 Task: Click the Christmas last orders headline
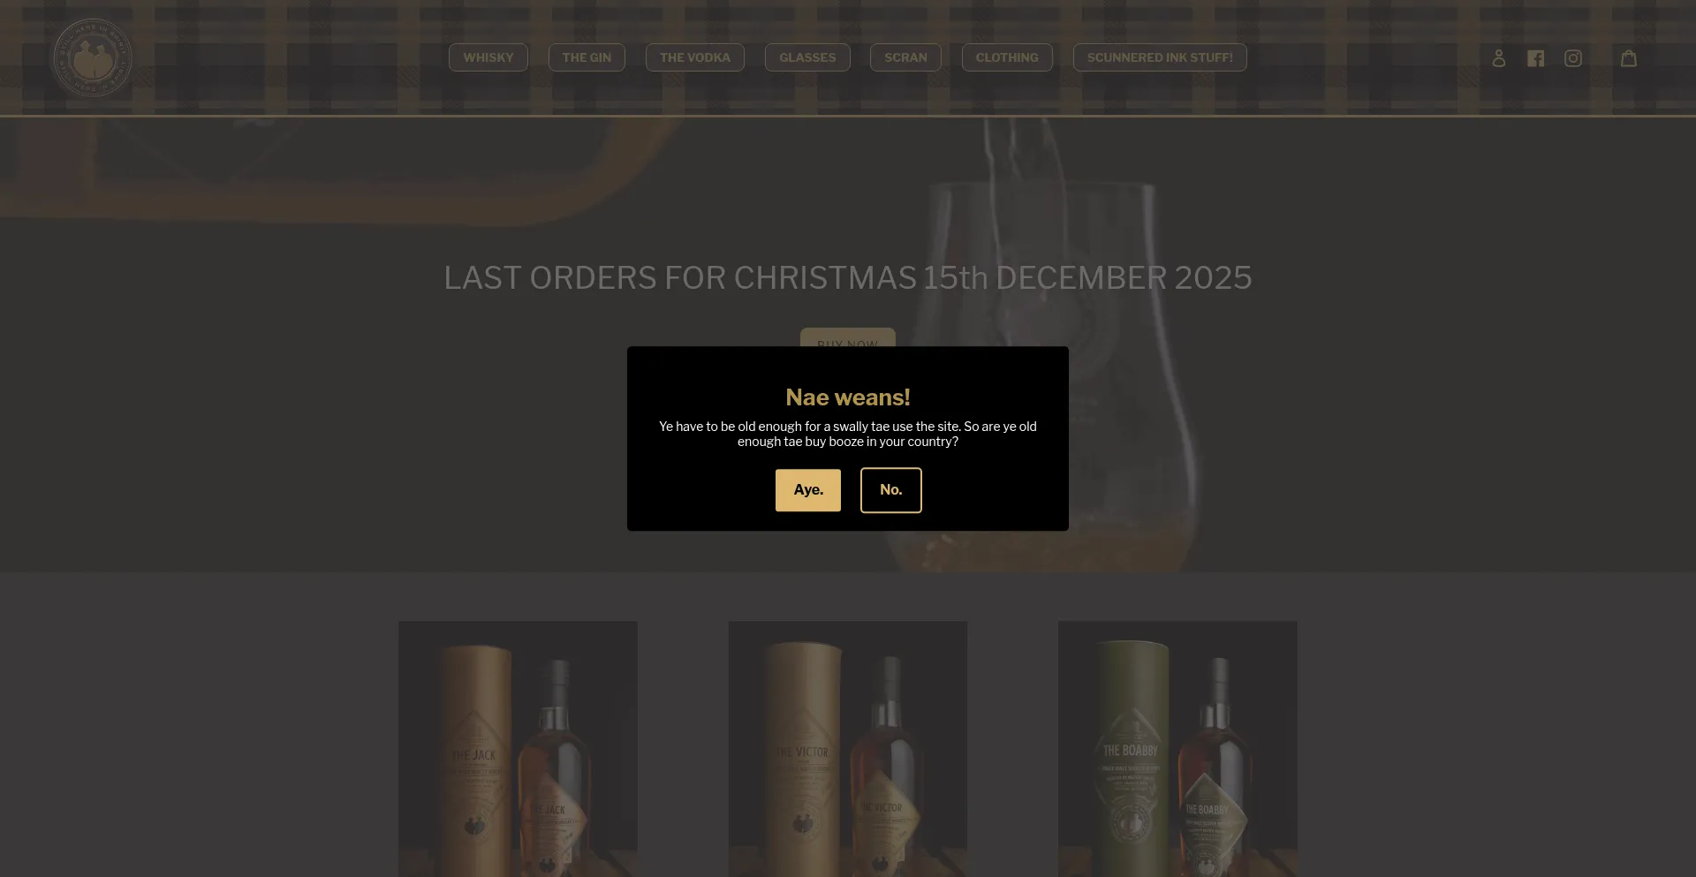pos(848,278)
